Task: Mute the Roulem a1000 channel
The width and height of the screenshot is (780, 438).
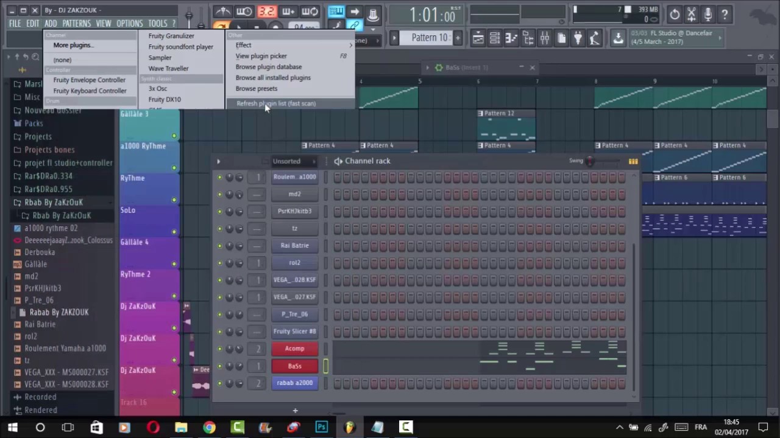Action: pos(219,177)
